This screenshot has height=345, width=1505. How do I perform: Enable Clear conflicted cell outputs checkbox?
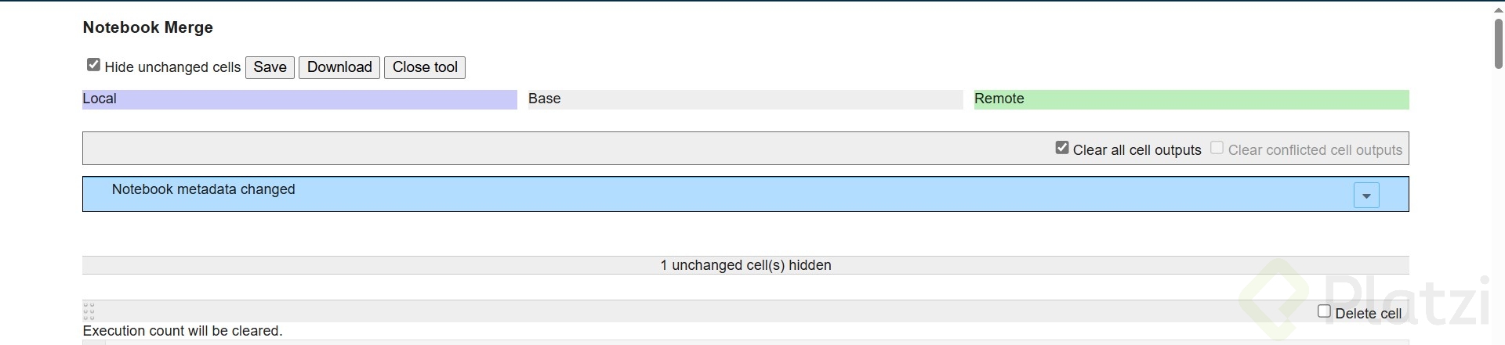pos(1217,148)
